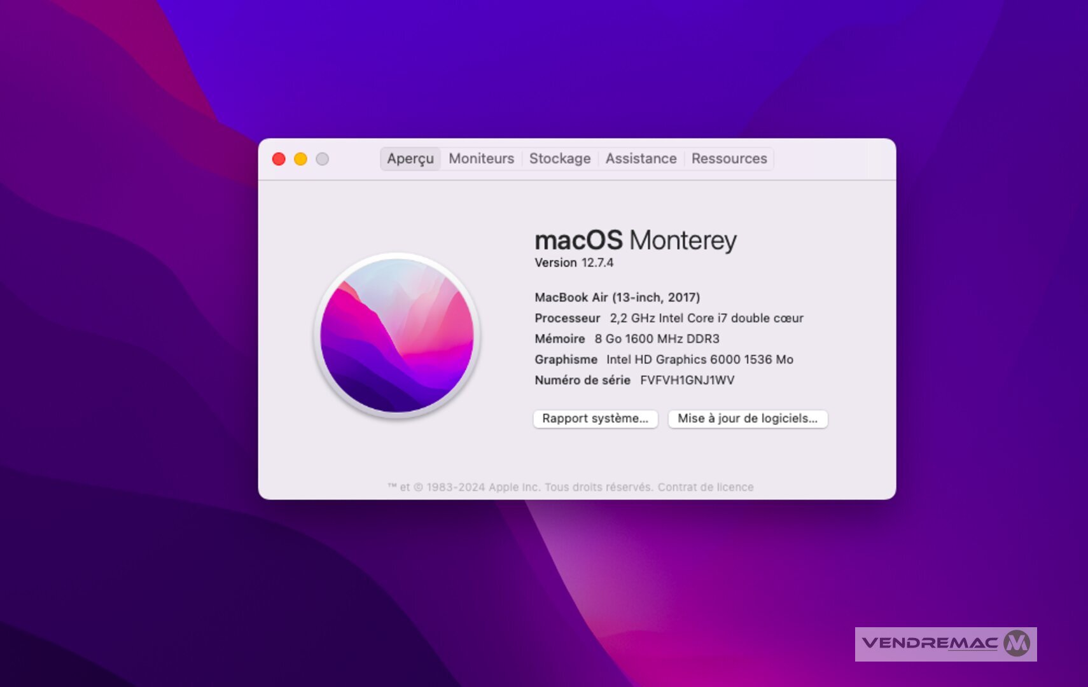Click the Version 12.7.4 label
The image size is (1088, 687).
tap(574, 263)
